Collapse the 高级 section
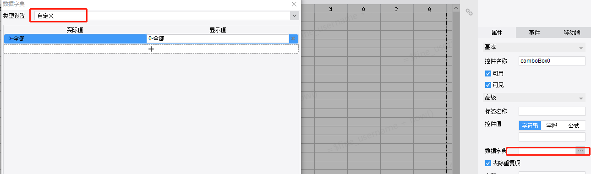591x174 pixels. (x=581, y=98)
